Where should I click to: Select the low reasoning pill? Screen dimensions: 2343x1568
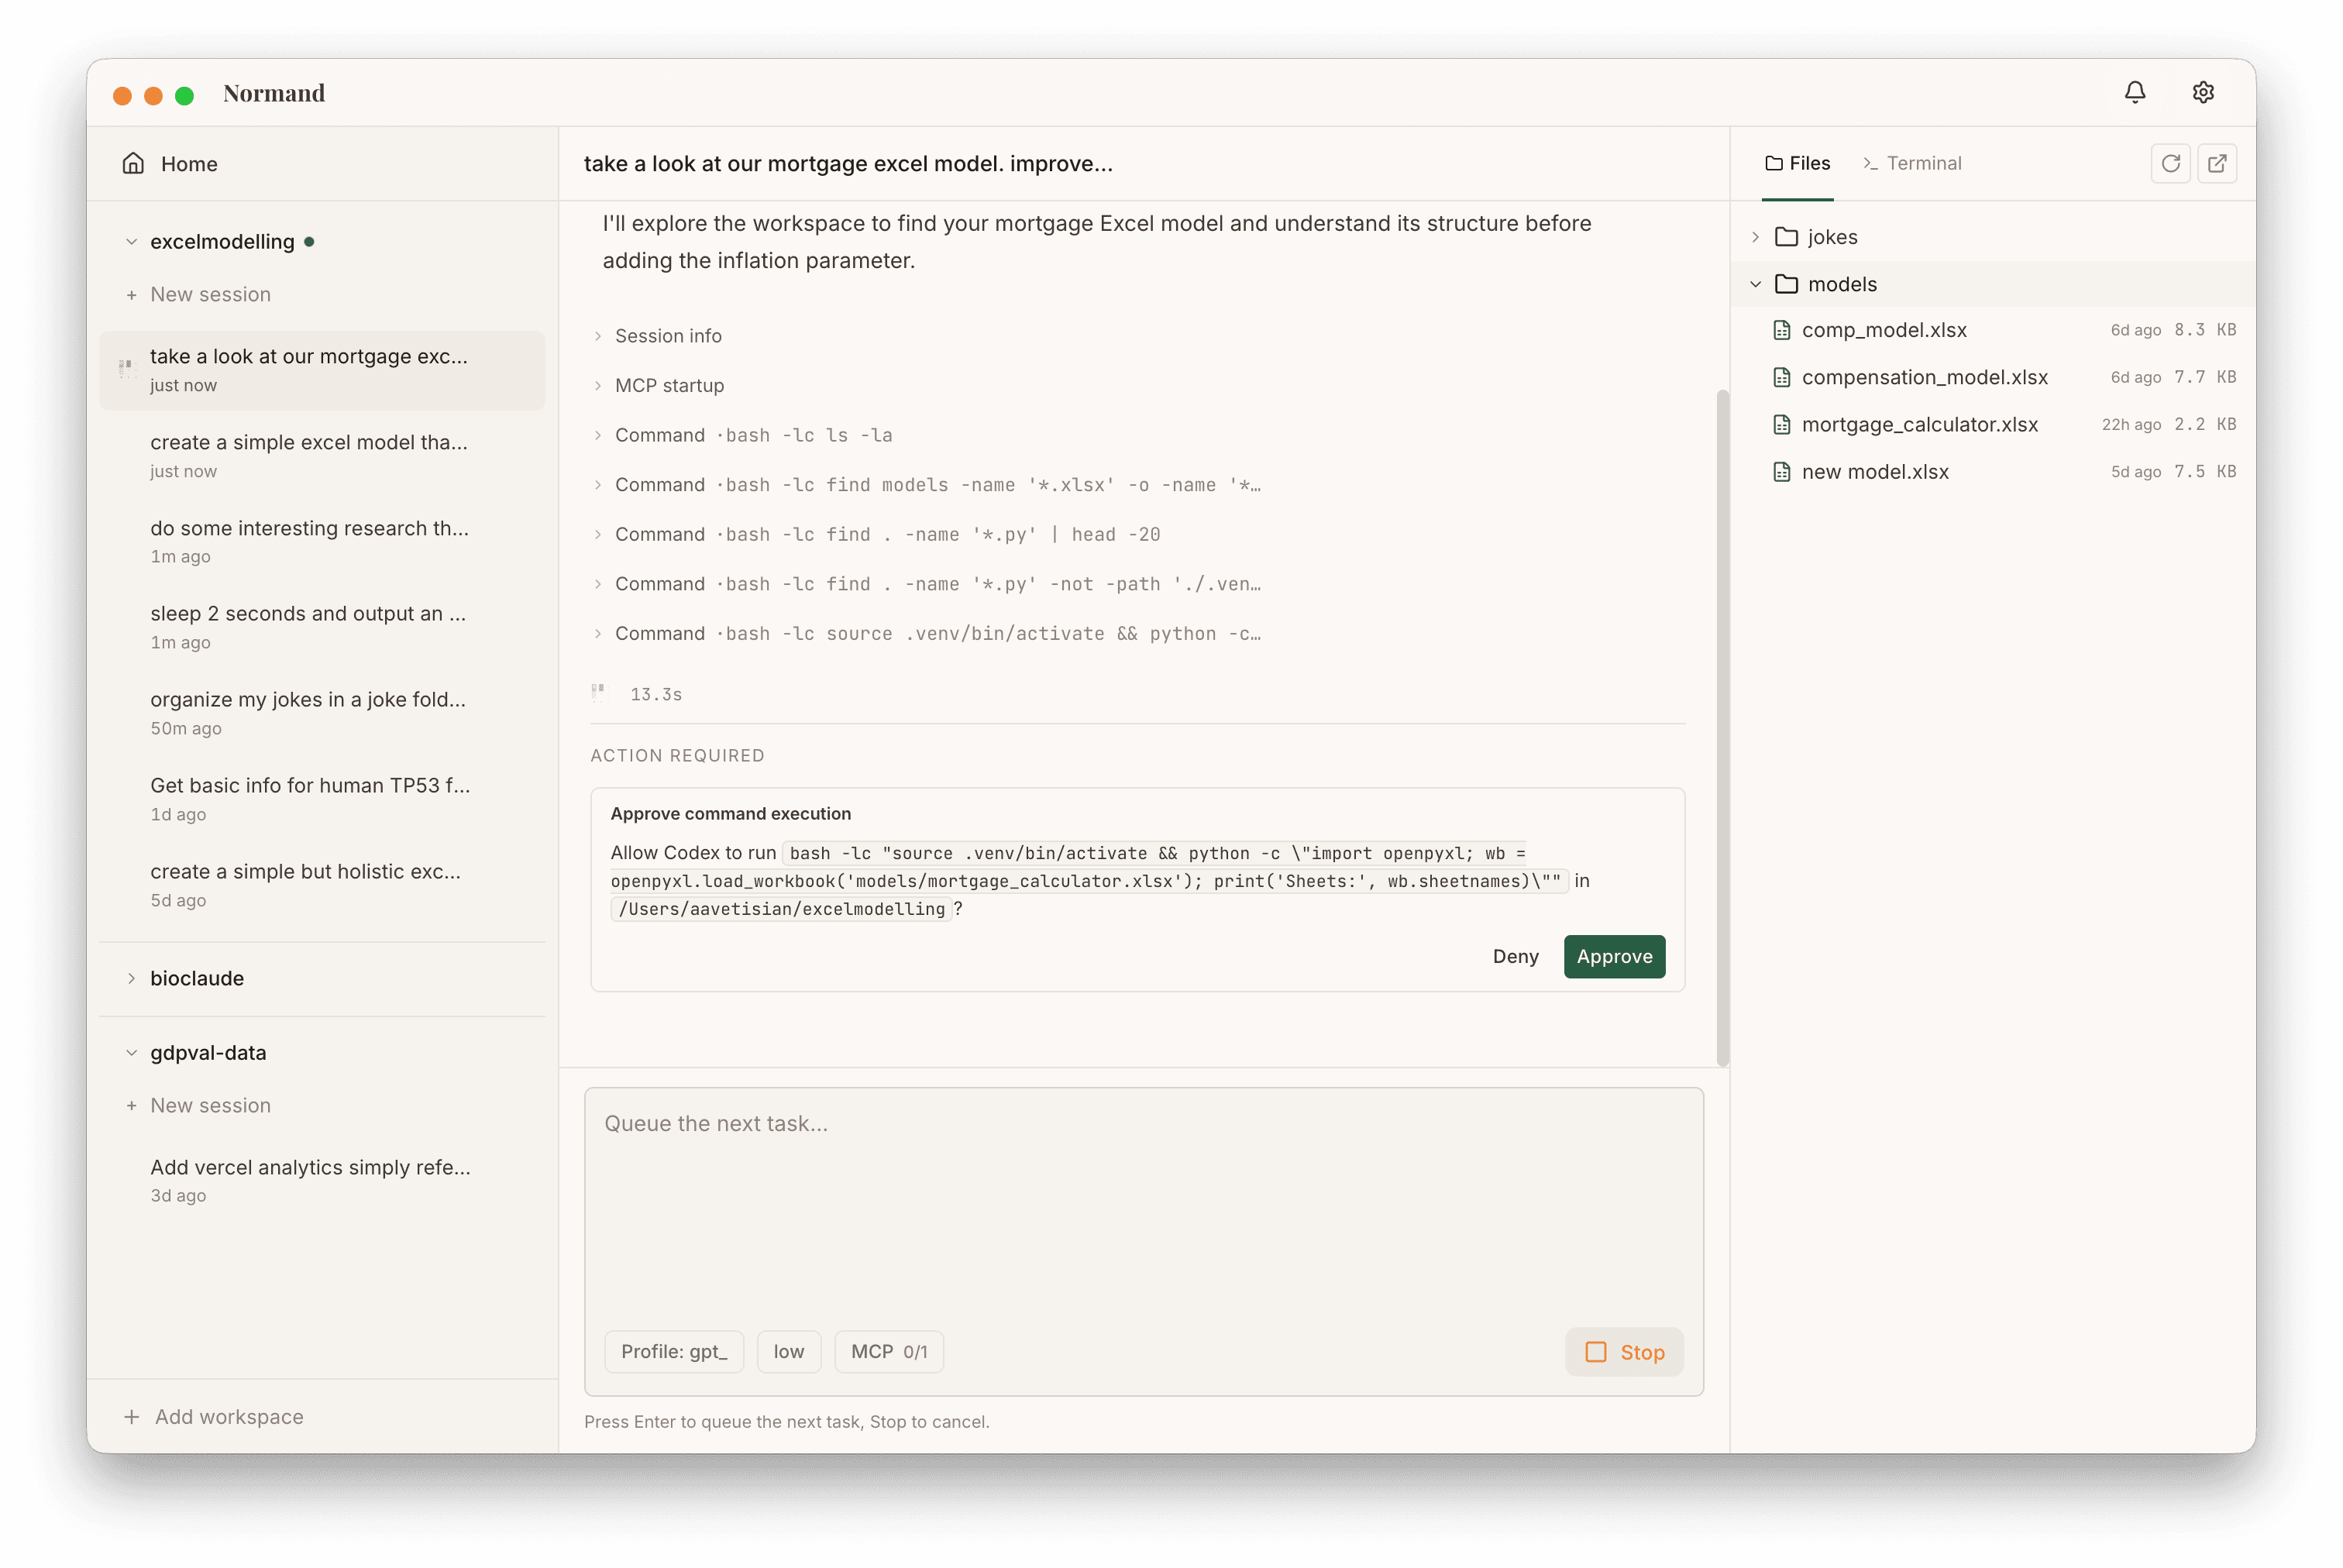click(x=789, y=1351)
